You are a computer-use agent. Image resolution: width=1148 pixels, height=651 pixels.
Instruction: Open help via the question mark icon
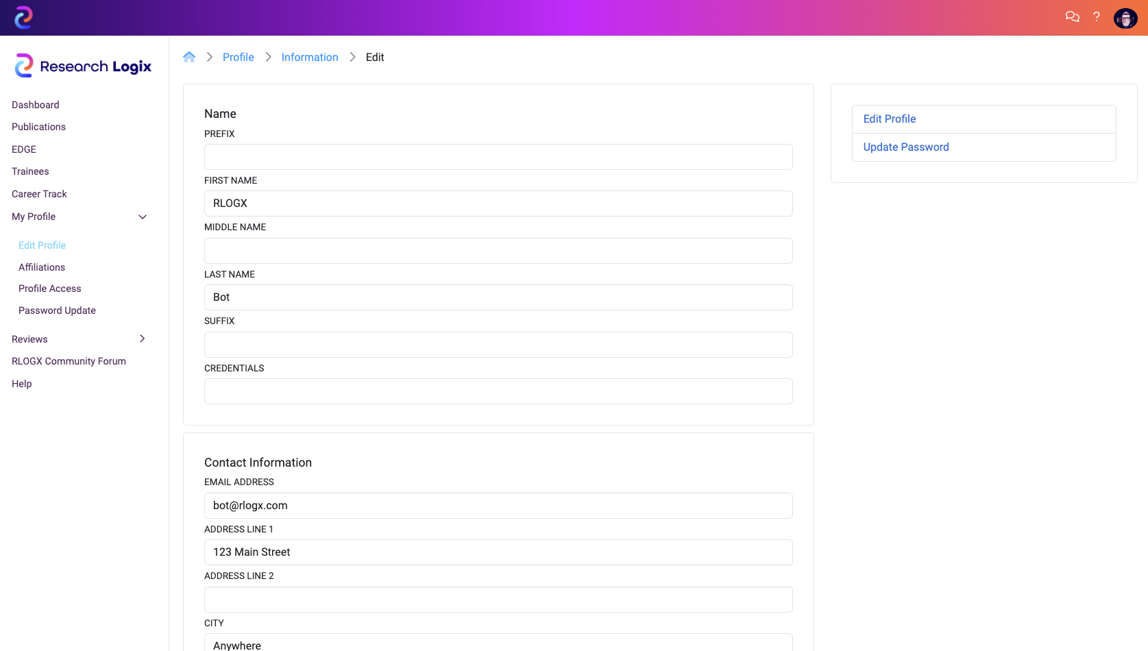[1097, 17]
